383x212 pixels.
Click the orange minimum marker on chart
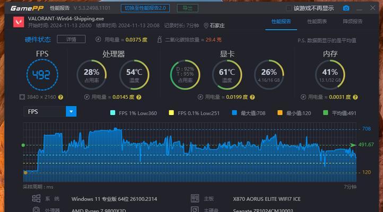(x=25, y=173)
